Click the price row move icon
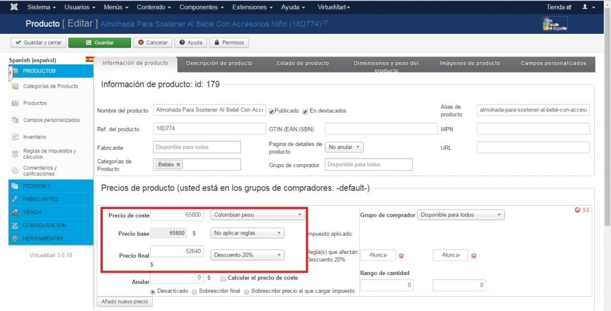 click(585, 210)
